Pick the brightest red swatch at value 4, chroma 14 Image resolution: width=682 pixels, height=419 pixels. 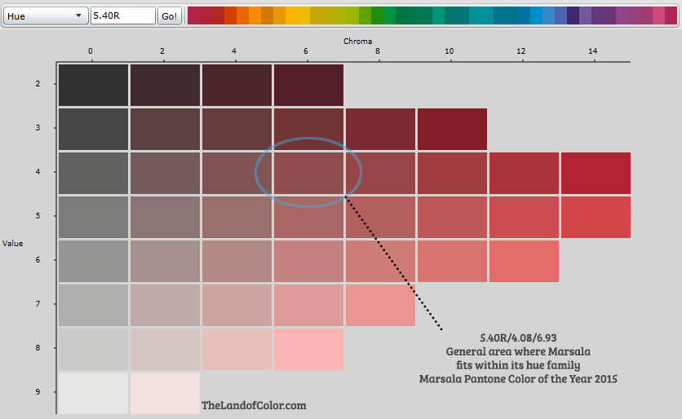(x=595, y=173)
